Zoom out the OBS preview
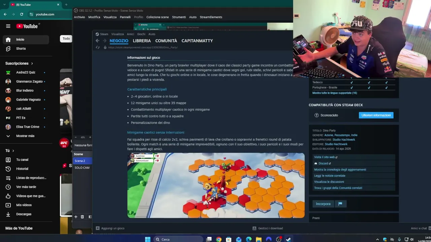Image resolution: width=431 pixels, height=242 pixels. click(x=76, y=137)
